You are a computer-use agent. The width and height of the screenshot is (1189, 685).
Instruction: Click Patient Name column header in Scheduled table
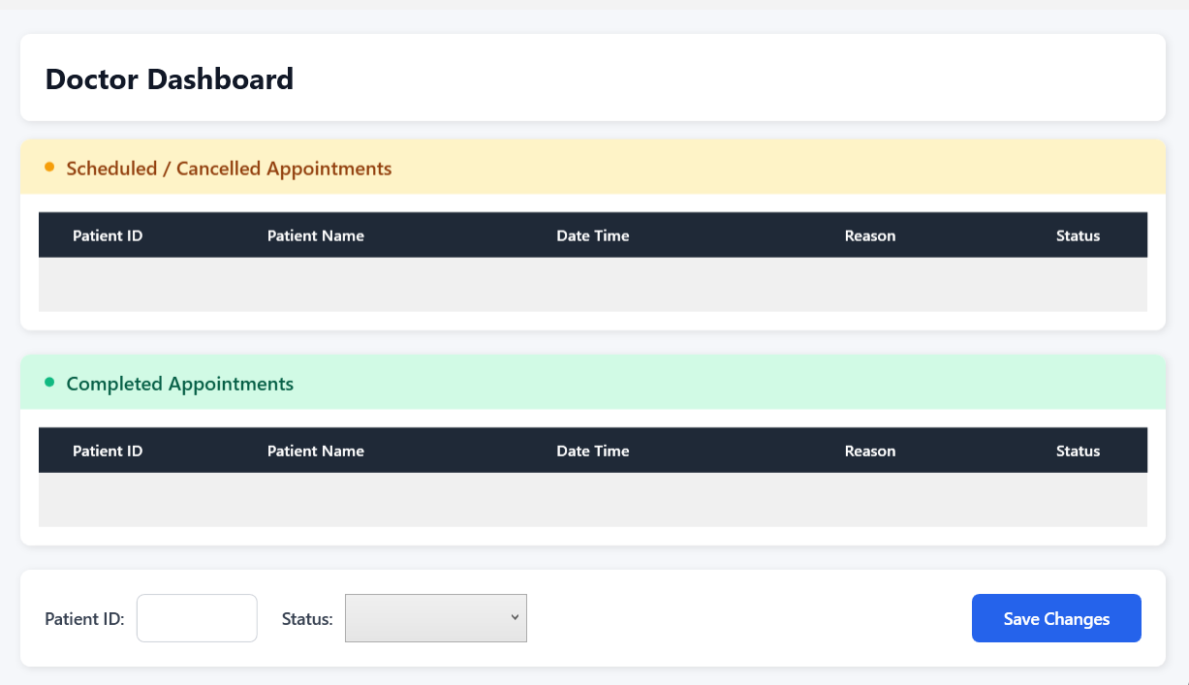point(316,235)
